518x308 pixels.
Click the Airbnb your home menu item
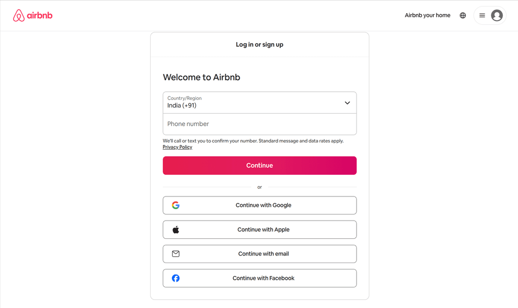[x=427, y=15]
